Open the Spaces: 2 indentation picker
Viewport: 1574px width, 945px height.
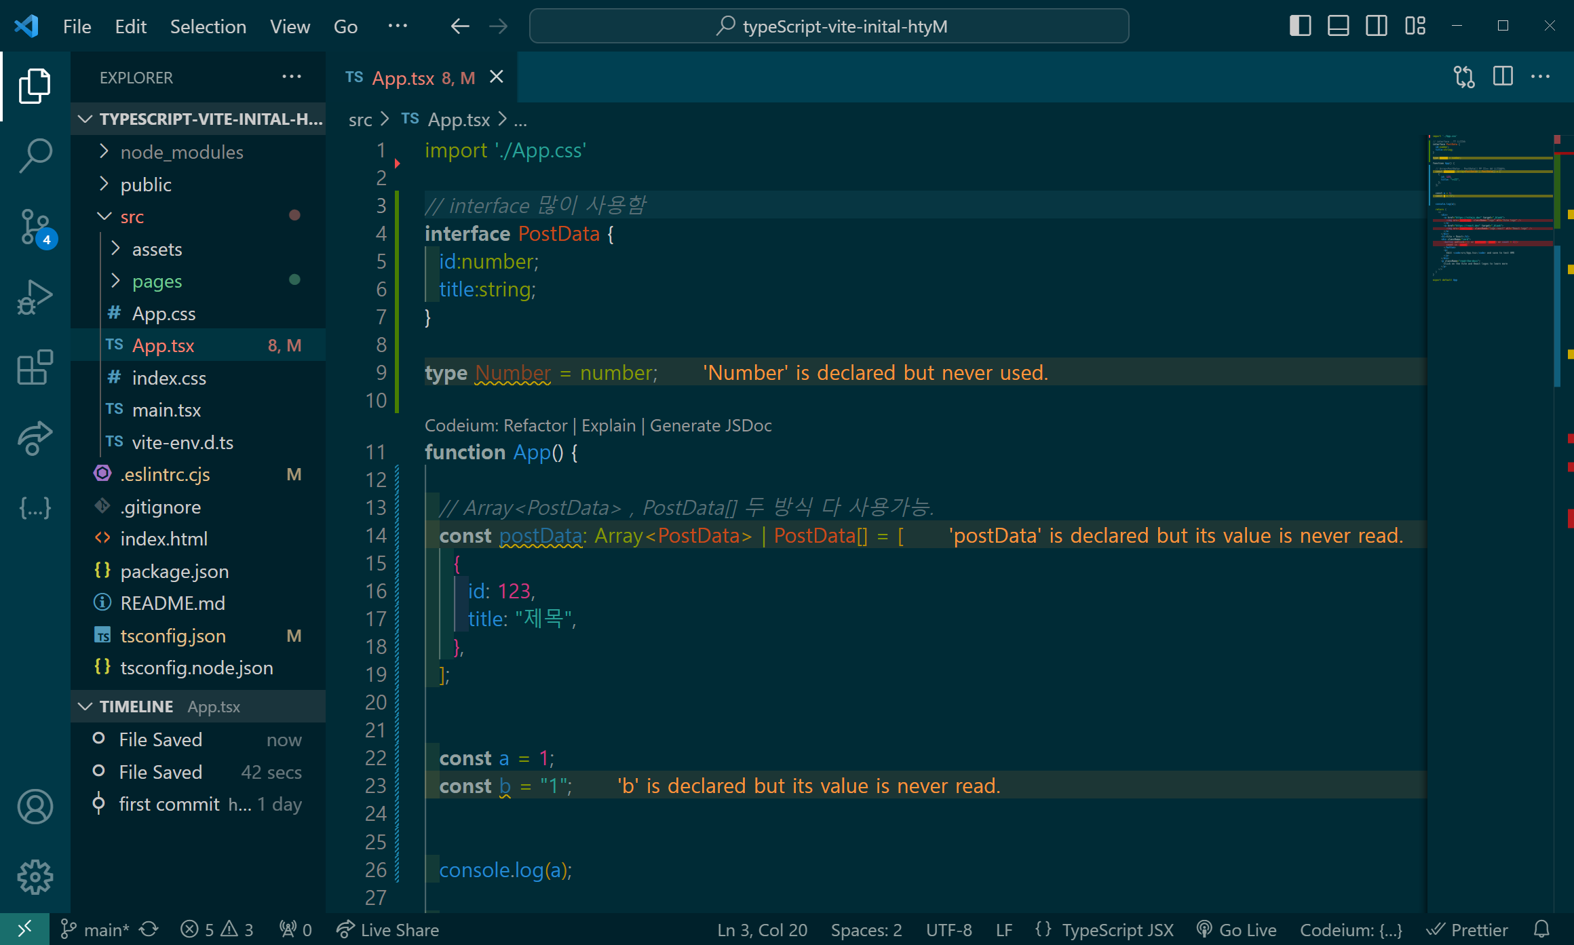tap(866, 929)
